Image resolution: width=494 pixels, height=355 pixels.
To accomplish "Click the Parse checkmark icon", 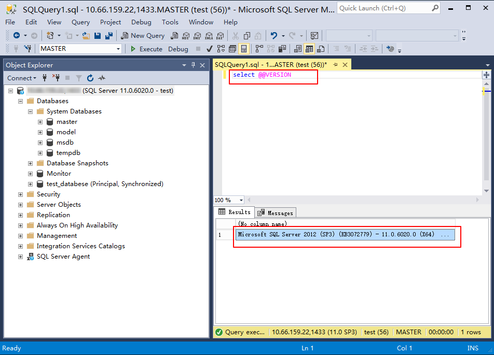I will coord(209,49).
